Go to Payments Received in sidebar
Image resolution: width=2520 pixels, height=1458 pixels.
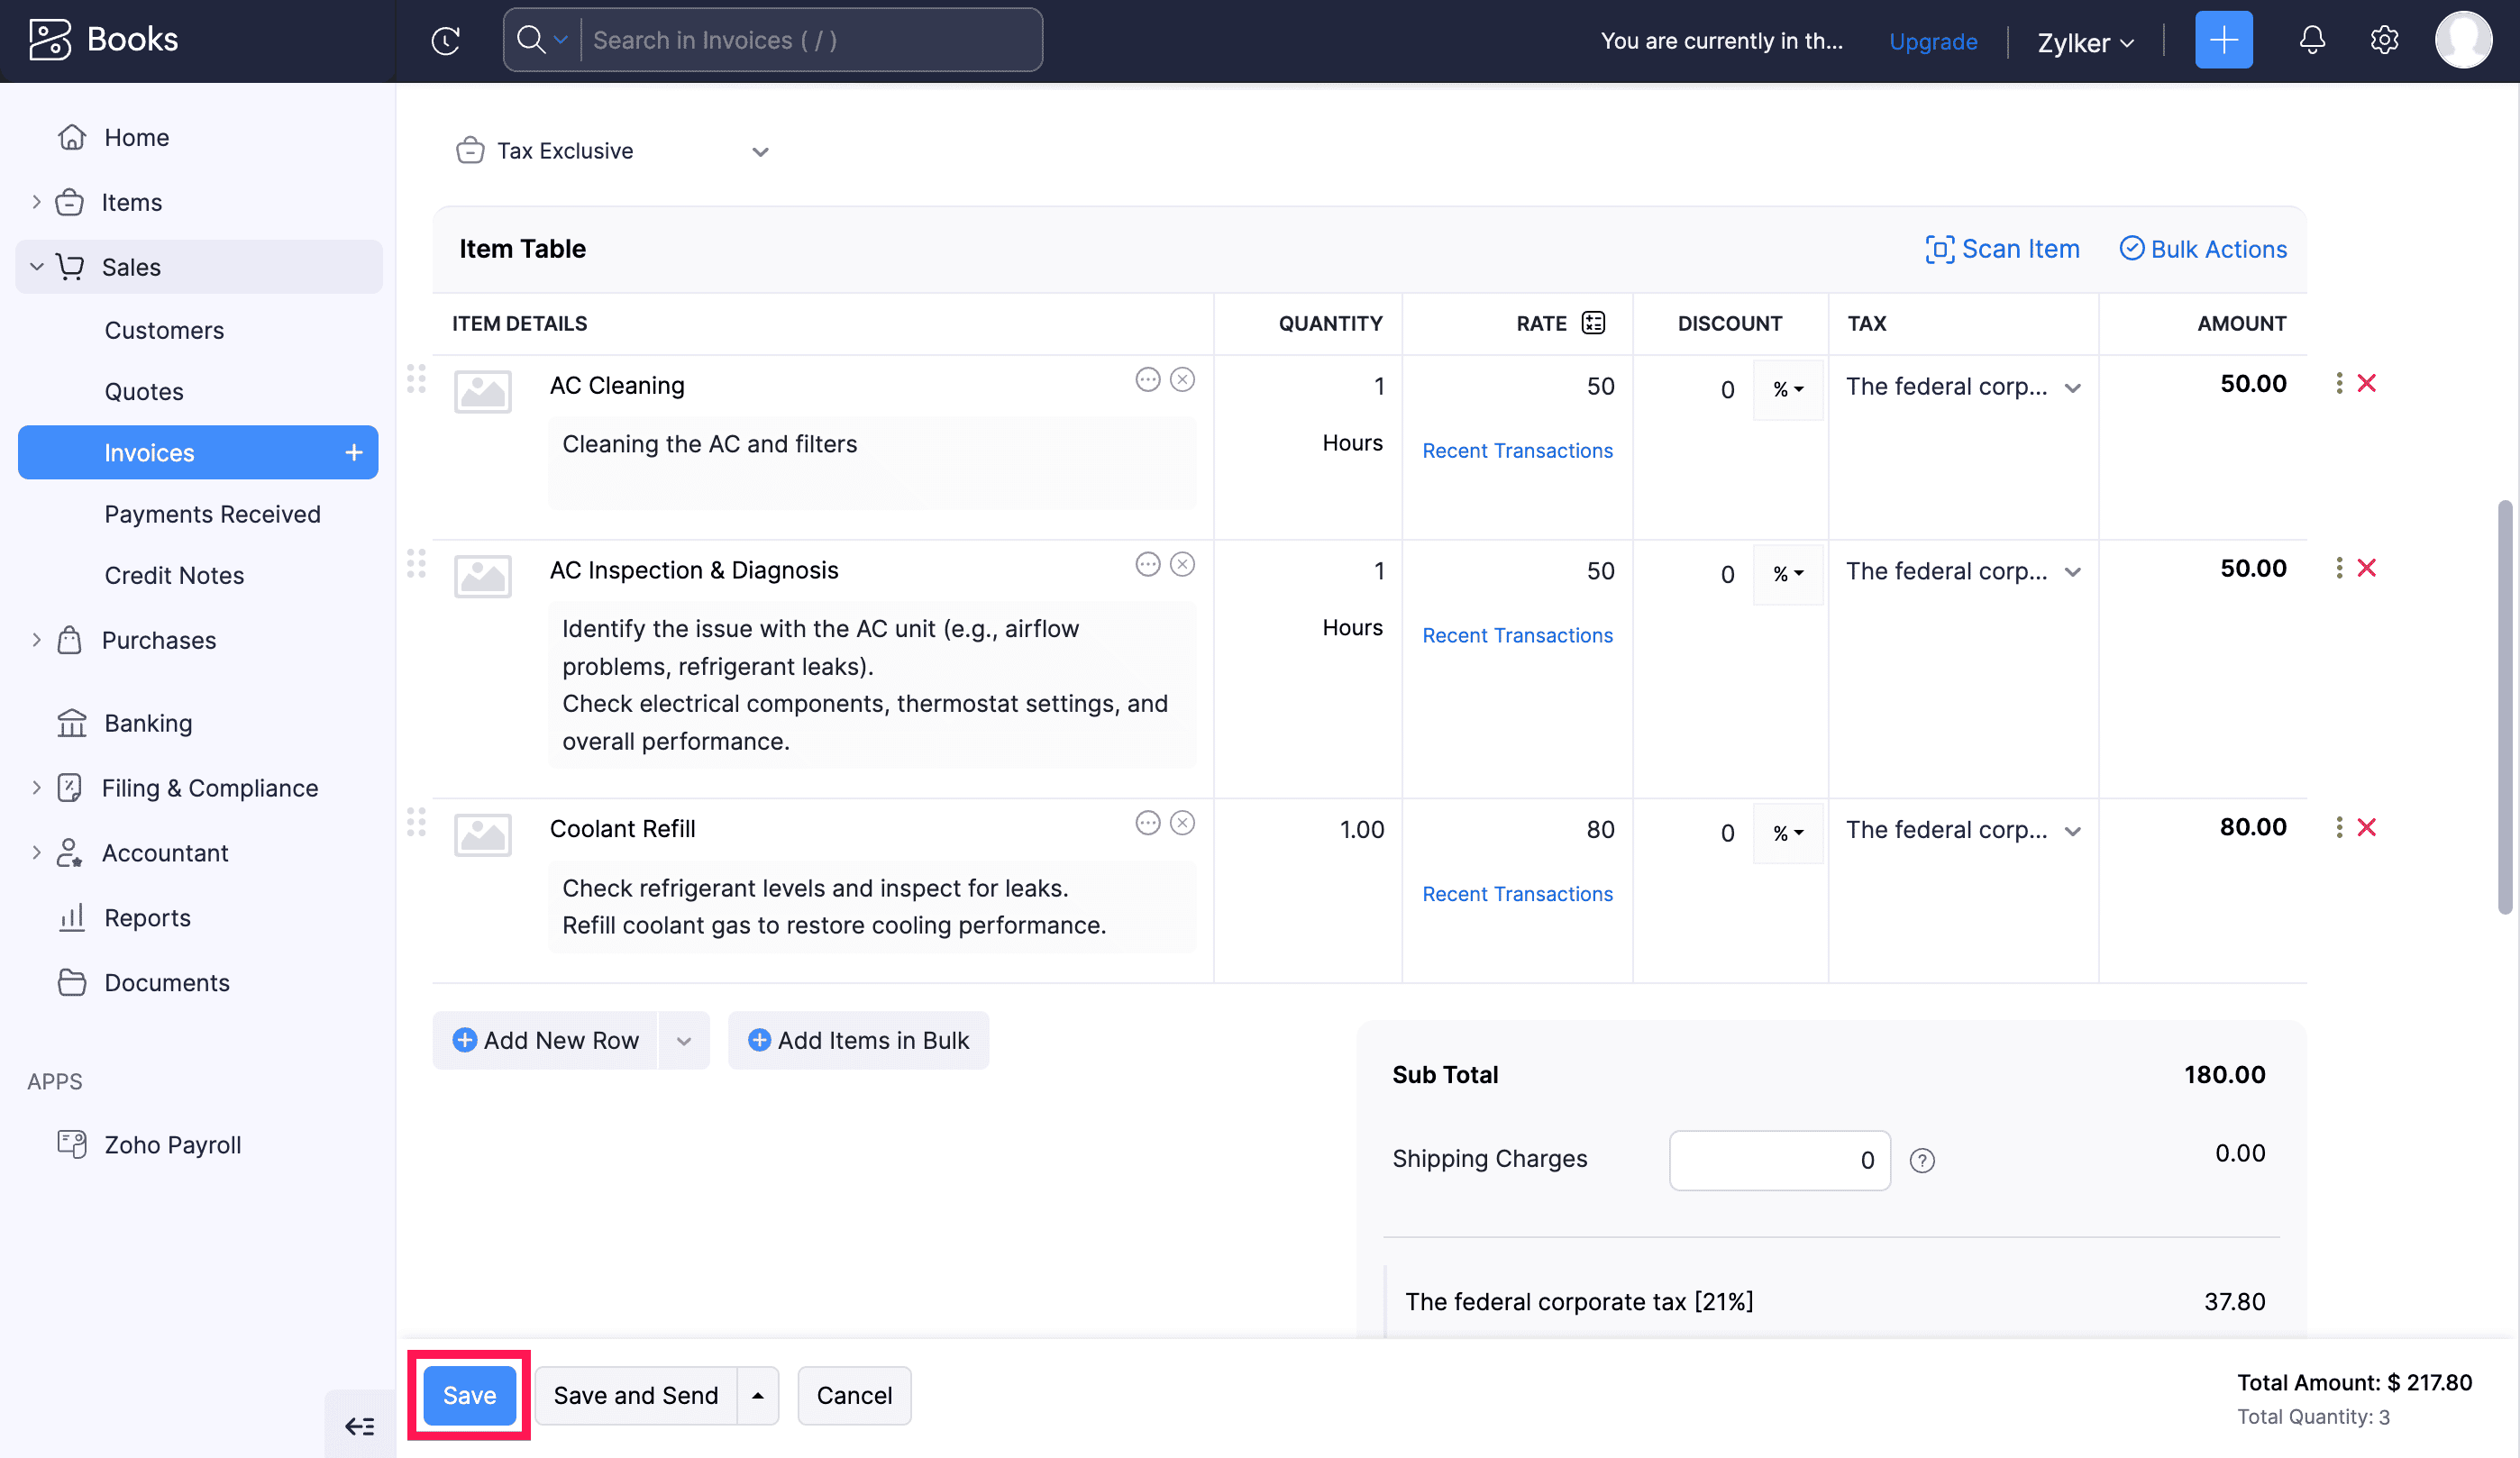(212, 514)
